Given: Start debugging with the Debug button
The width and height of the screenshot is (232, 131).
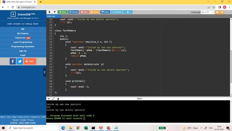Looking at the screenshot, I should pyautogui.click(x=73, y=12).
